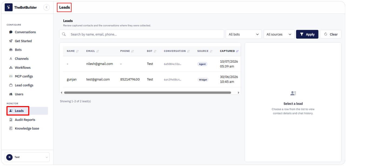Click conversation ID 6a5084c32a
The width and height of the screenshot is (369, 166).
(x=173, y=64)
